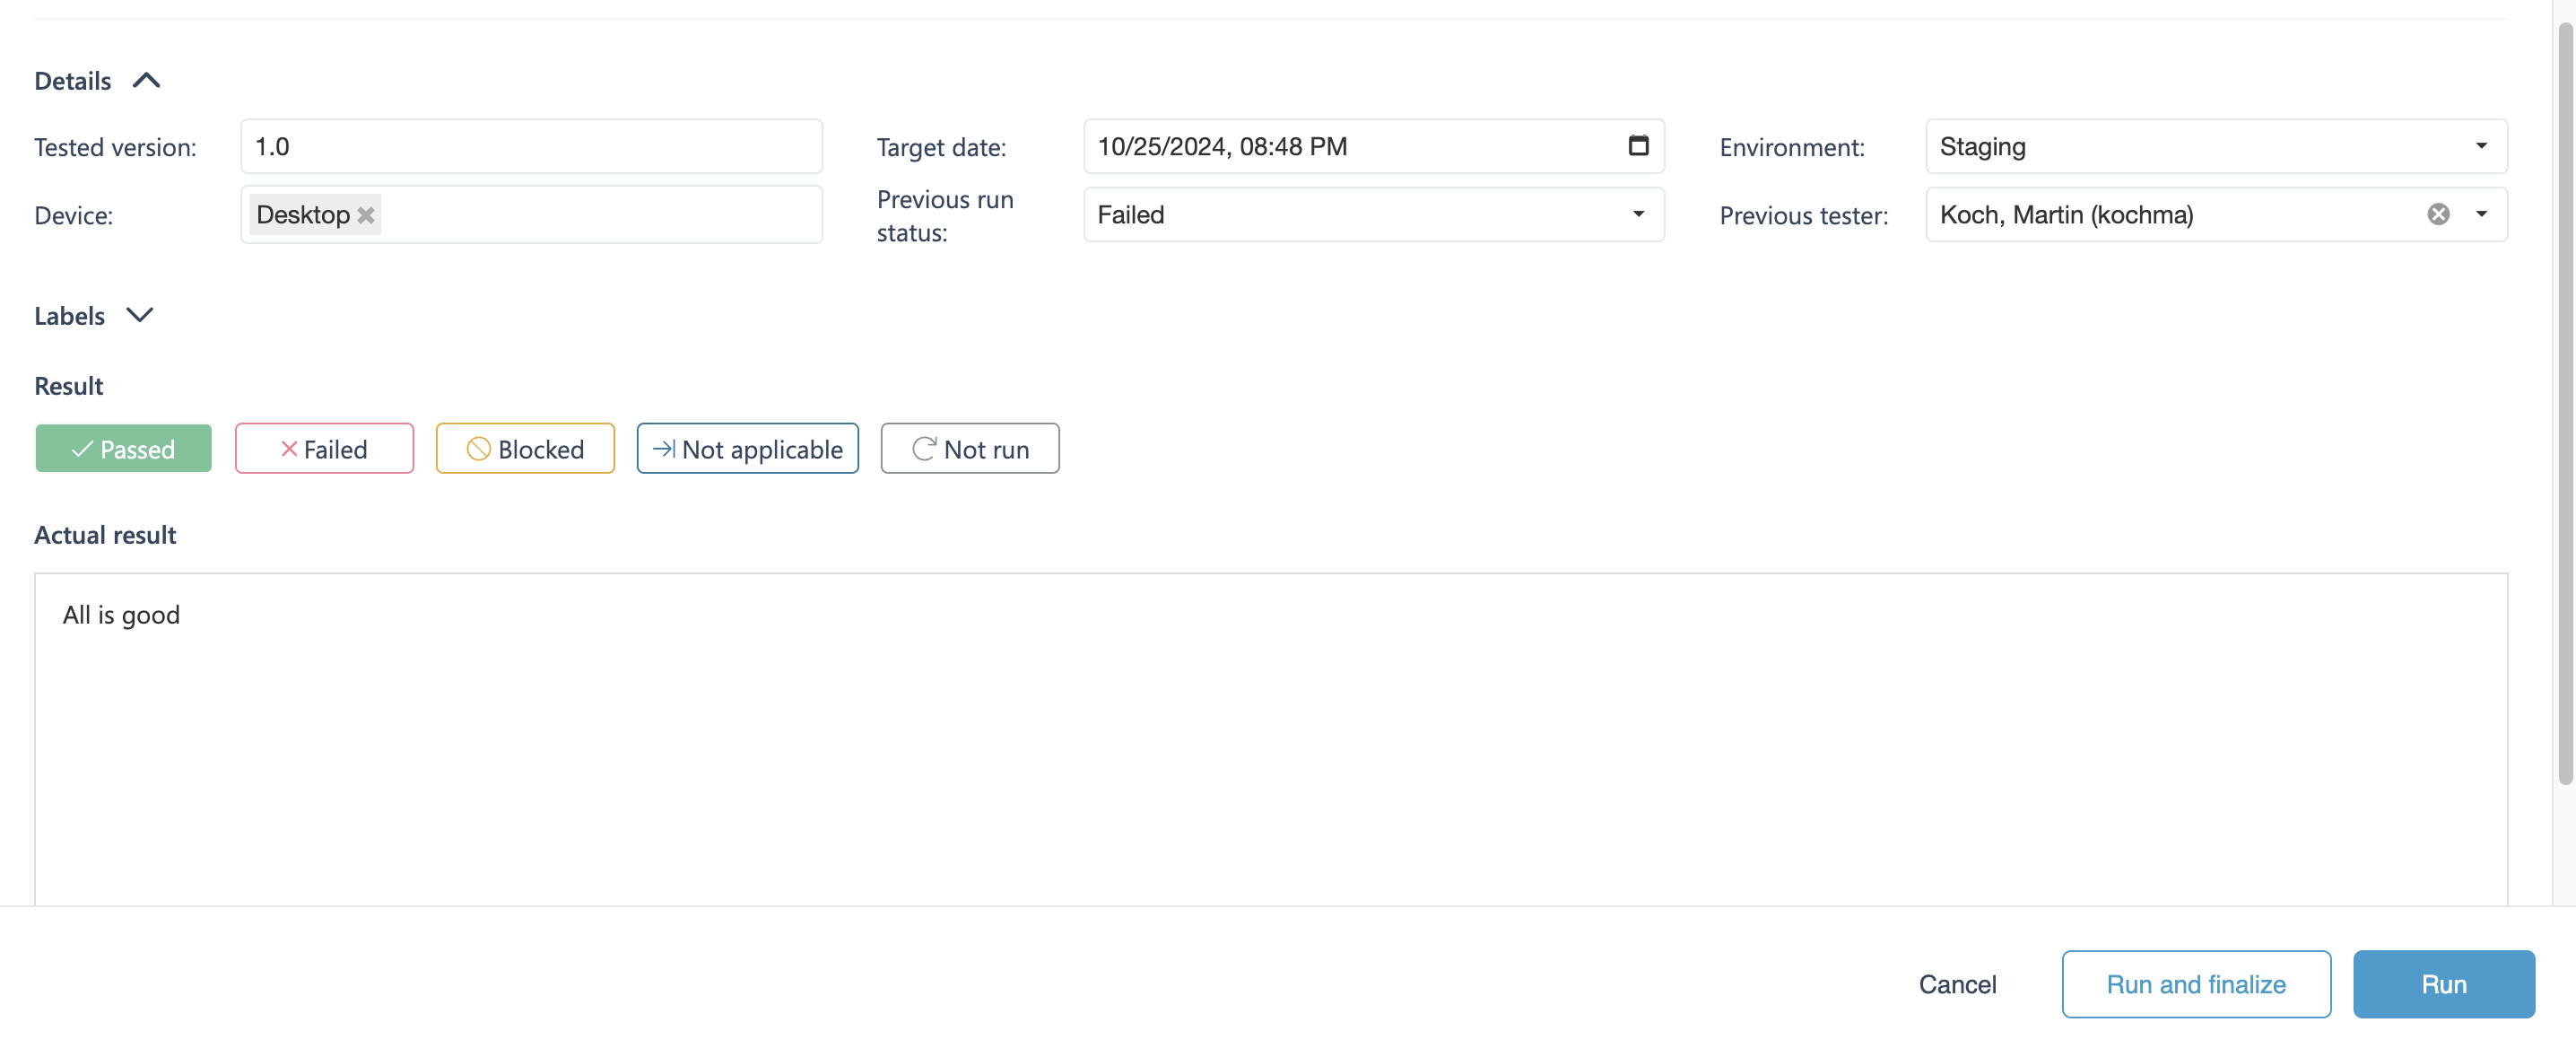Mark result as Failed
2576x1057 pixels.
tap(324, 449)
